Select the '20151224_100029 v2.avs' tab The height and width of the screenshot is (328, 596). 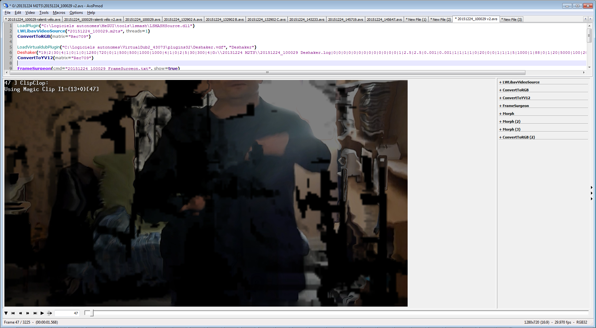pos(476,19)
